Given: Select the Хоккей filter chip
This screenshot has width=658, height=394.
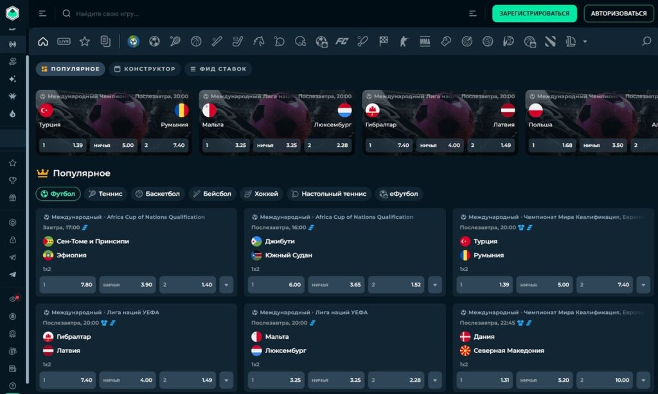Looking at the screenshot, I should [x=262, y=194].
